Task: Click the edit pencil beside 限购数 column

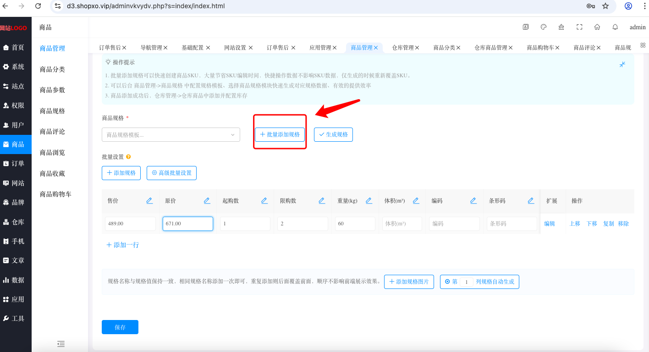Action: point(322,201)
